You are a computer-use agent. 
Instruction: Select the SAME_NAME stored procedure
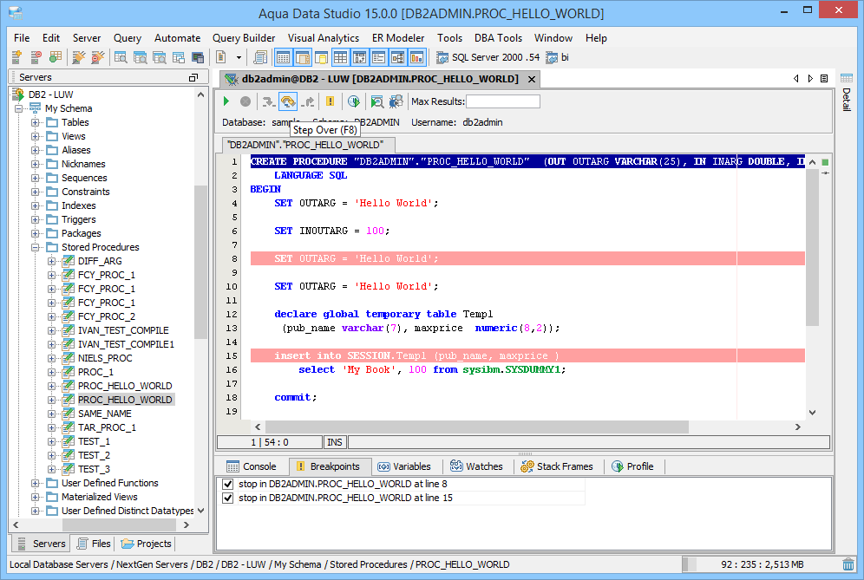(105, 414)
